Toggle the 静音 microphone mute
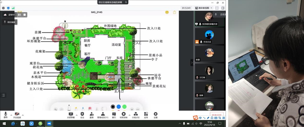The width and height of the screenshot is (304, 127). (x=5, y=115)
